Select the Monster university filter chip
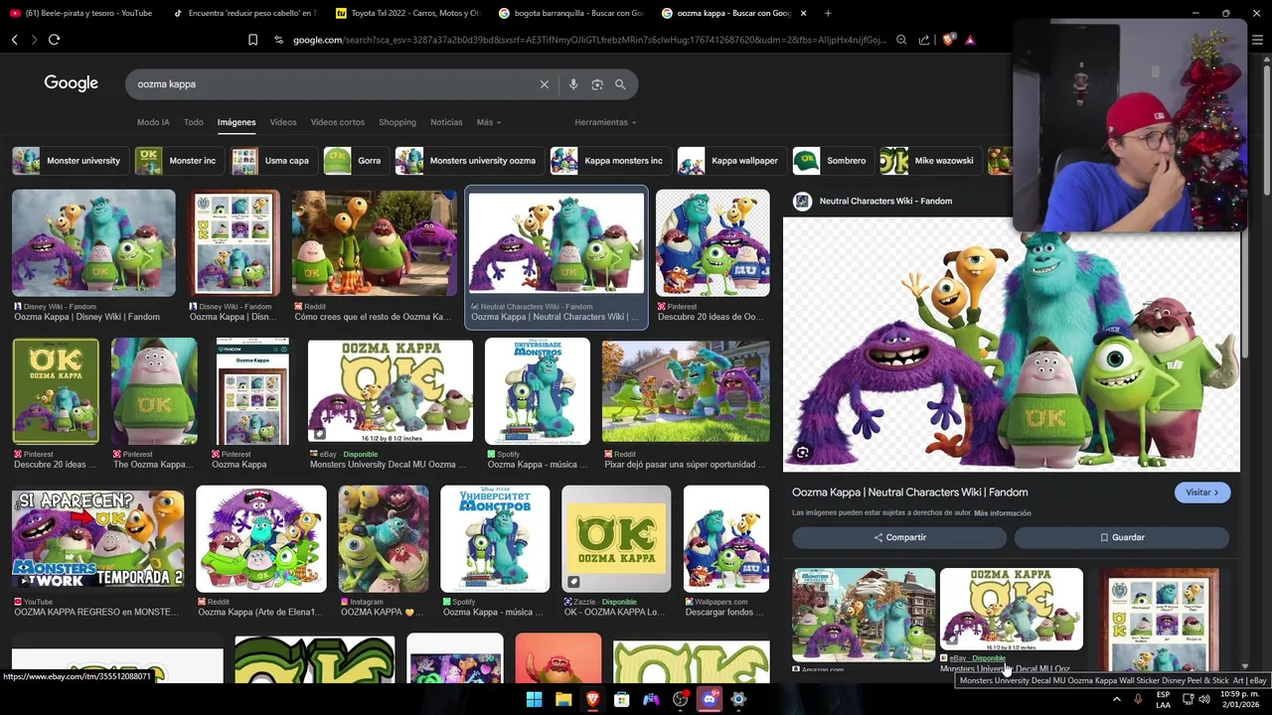1272x715 pixels. pyautogui.click(x=69, y=161)
